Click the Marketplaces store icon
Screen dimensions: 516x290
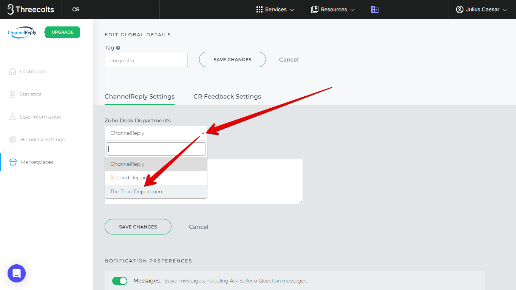pyautogui.click(x=13, y=162)
